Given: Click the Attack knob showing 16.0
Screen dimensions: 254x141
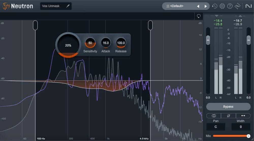Looking at the screenshot, I should (106, 43).
